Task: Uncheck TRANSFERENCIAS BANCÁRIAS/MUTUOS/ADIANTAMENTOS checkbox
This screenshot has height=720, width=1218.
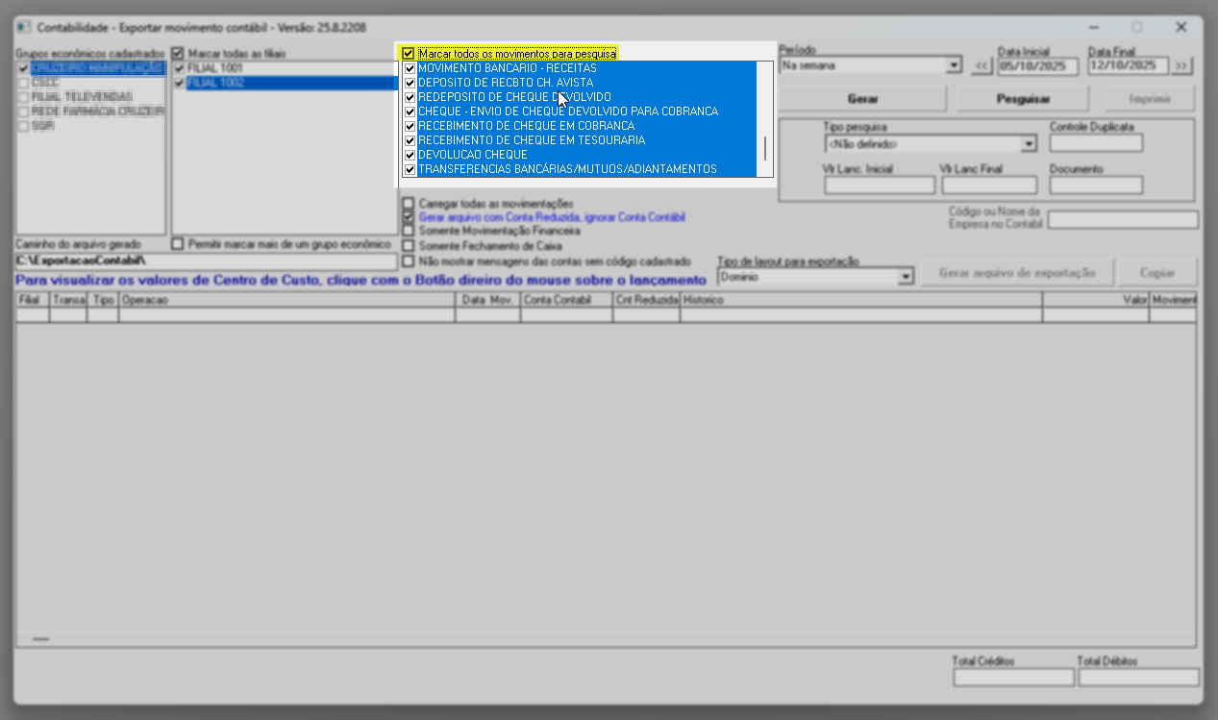Action: [410, 169]
